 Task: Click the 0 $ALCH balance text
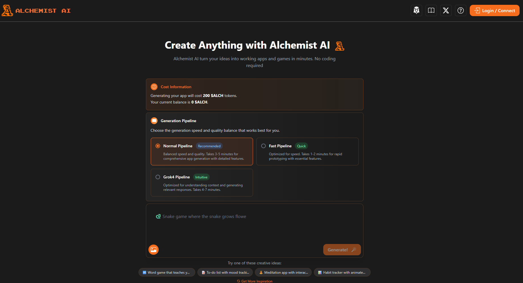click(199, 102)
